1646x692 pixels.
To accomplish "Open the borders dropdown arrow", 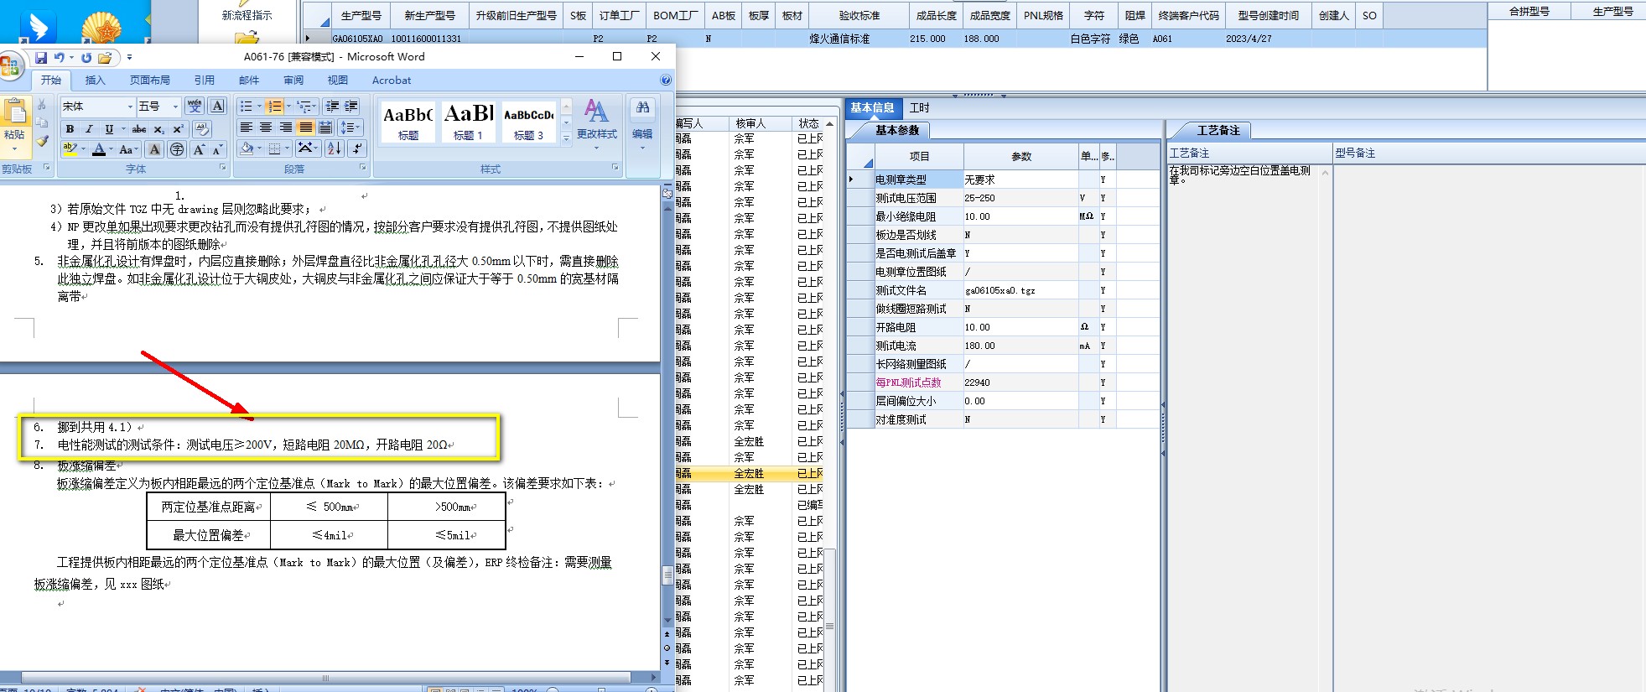I will pos(287,148).
